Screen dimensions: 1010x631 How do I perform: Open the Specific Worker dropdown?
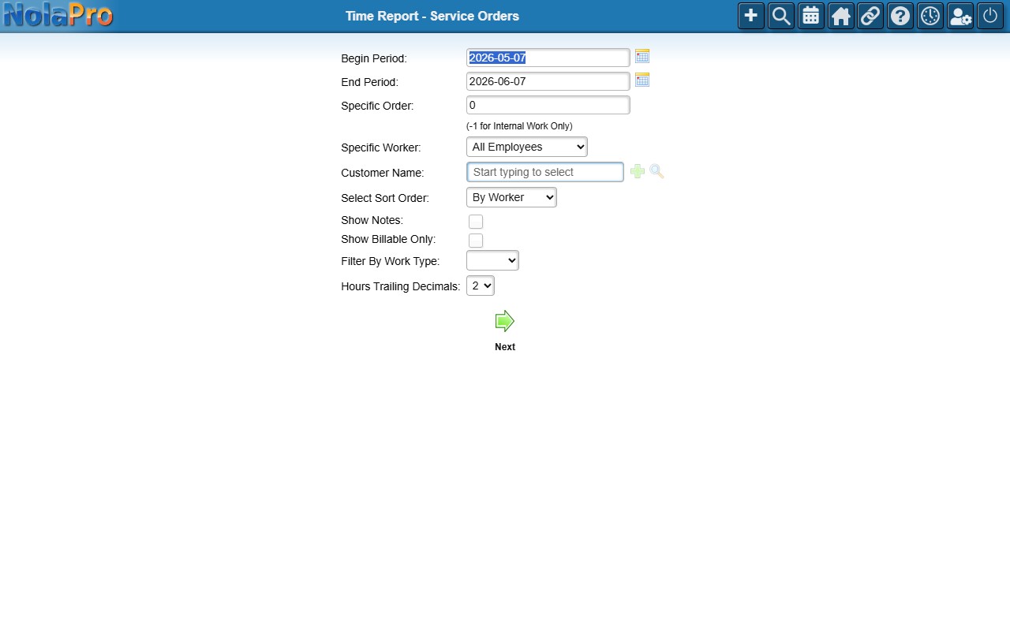point(527,147)
